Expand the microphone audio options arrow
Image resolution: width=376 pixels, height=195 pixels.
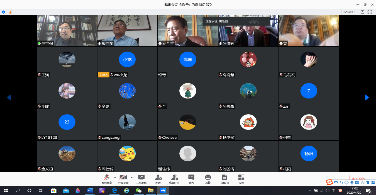coord(115,178)
